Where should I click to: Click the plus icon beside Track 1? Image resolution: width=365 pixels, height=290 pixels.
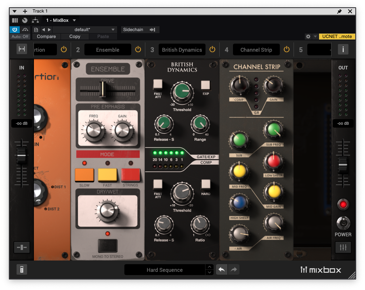coord(25,11)
